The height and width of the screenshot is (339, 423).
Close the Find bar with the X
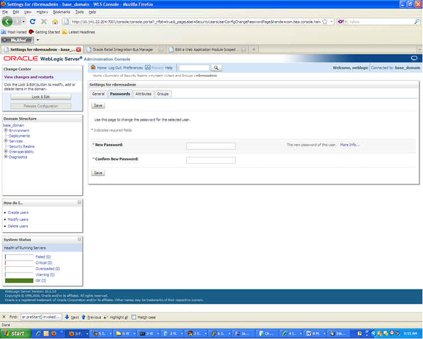tap(4, 317)
